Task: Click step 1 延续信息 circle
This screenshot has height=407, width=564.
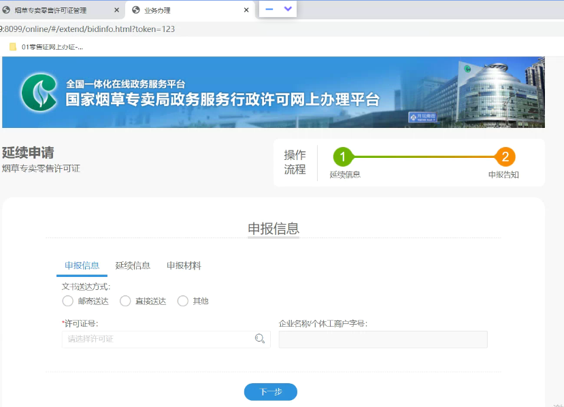Action: 343,157
